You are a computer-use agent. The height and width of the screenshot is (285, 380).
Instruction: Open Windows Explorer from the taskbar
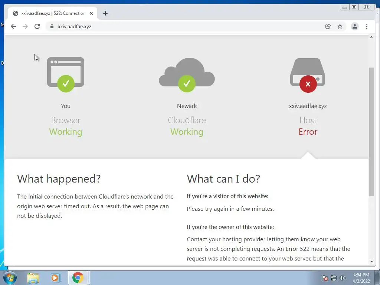pos(33,278)
